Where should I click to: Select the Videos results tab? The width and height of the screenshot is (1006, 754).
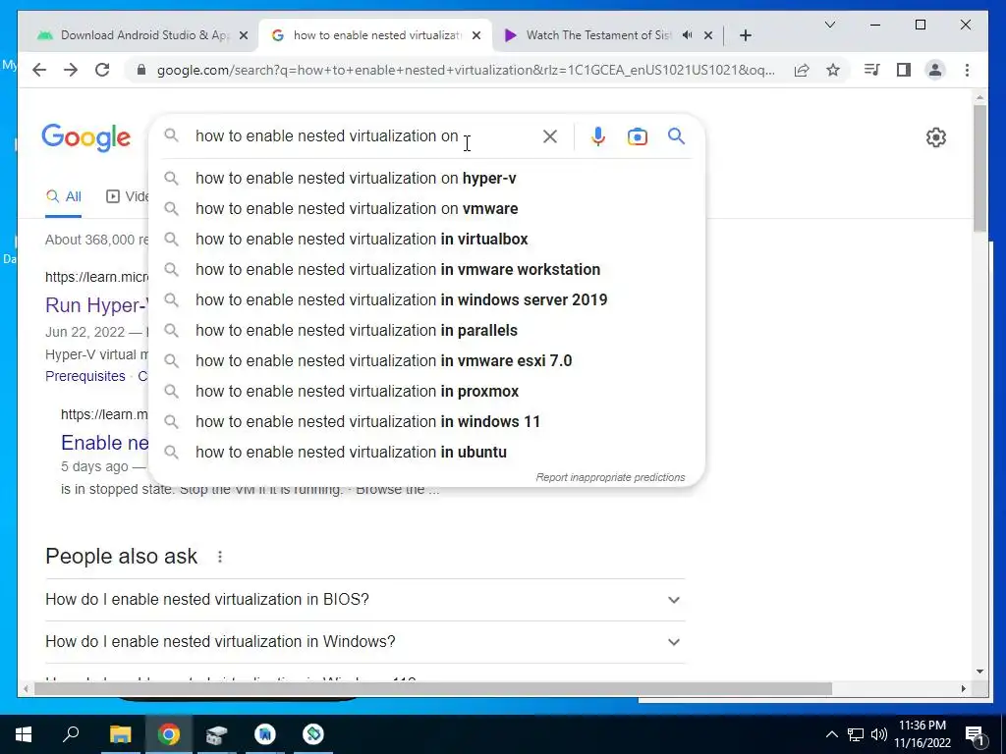pyautogui.click(x=127, y=196)
